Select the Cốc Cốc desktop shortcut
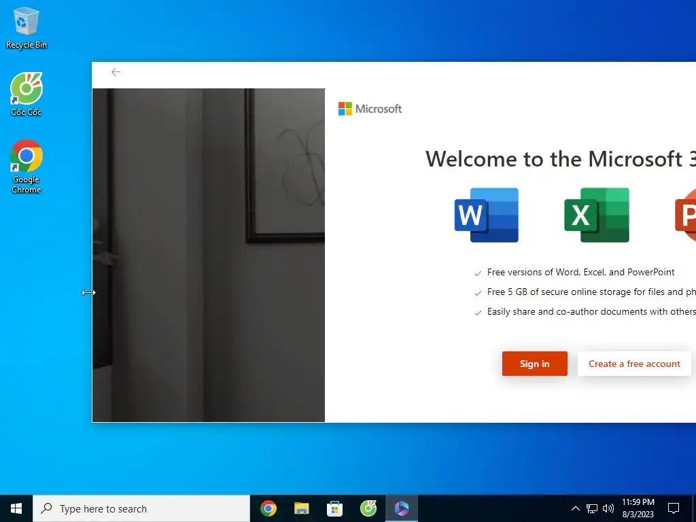The image size is (696, 522). click(x=27, y=94)
